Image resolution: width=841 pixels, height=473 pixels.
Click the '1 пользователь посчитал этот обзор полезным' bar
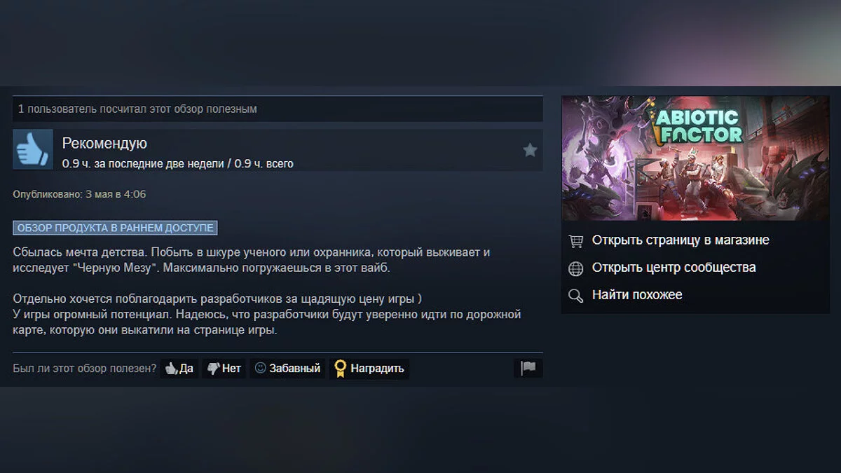pos(278,109)
